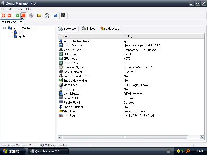This screenshot has width=207, height=155.
Task: Click the 1024 MB memory setting
Action: click(129, 72)
